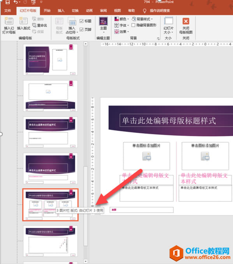The image size is (233, 264).
Task: Open the File menu tab
Action: (x=8, y=10)
